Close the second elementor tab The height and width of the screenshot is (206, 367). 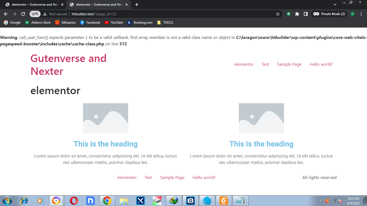click(127, 5)
